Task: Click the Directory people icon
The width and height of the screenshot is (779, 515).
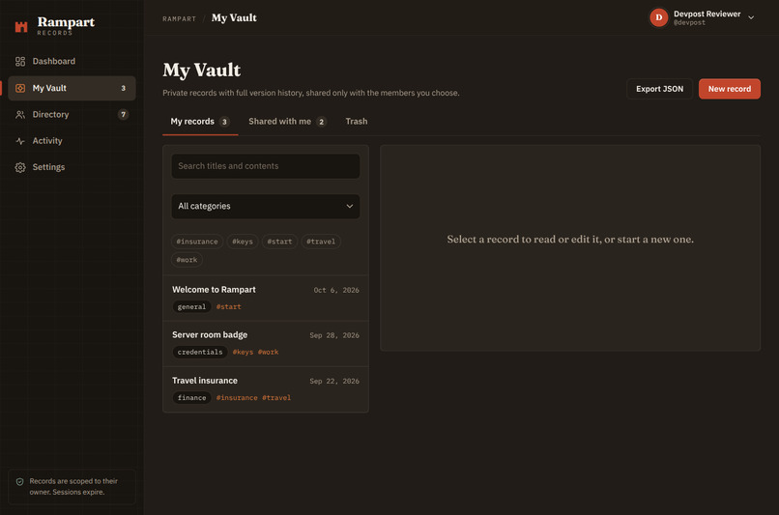Action: [20, 115]
